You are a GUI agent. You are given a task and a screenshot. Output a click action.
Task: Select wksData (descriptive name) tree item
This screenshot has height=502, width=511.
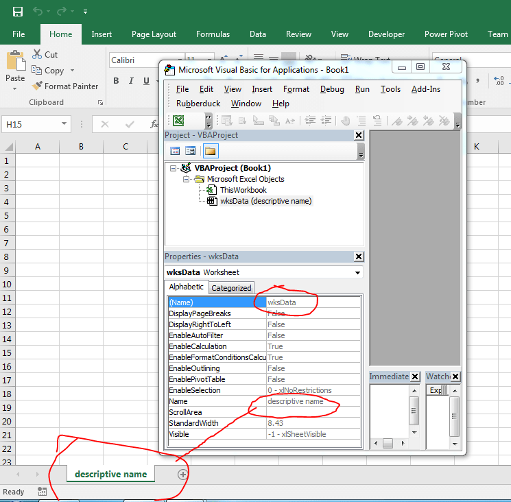click(266, 201)
